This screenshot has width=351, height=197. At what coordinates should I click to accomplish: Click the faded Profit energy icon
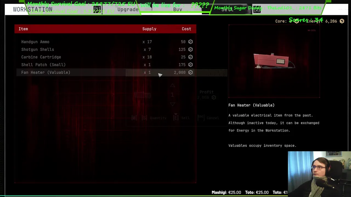(214, 97)
